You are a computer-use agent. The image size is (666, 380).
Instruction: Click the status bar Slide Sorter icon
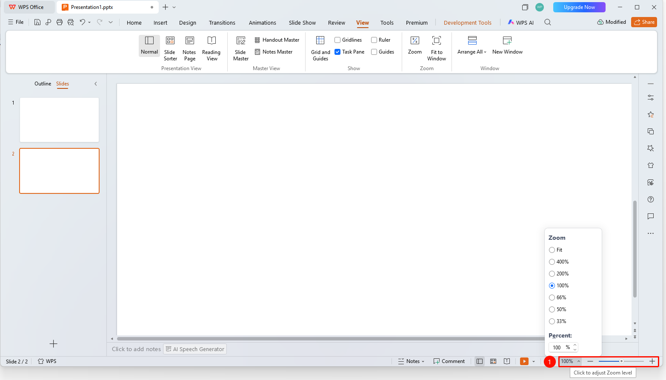[493, 361]
